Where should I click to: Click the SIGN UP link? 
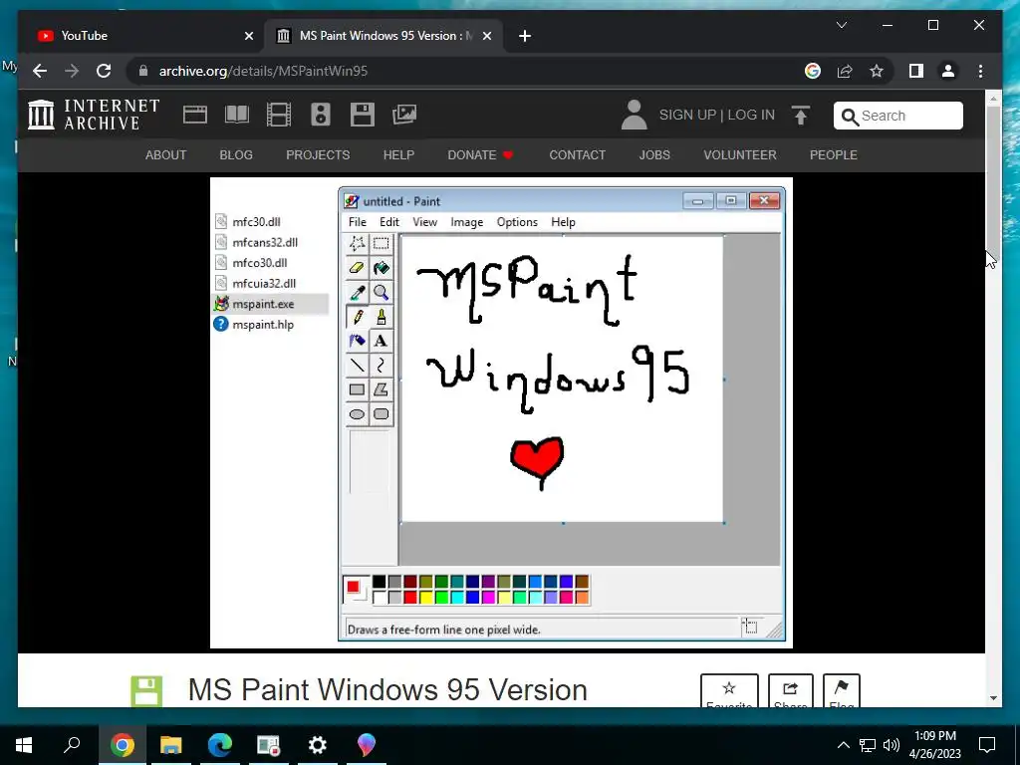tap(687, 116)
